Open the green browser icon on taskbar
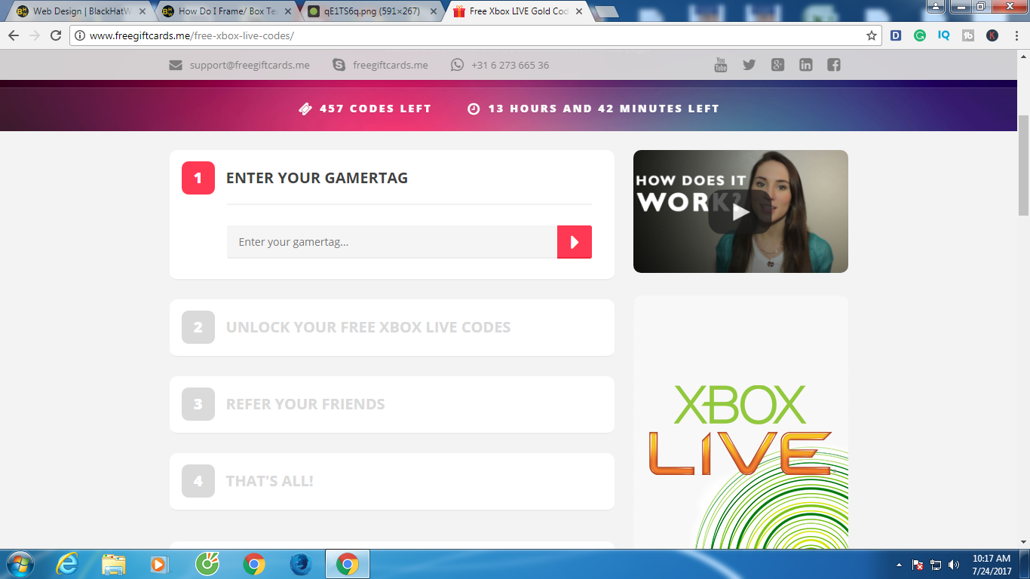The image size is (1030, 579). click(x=207, y=564)
